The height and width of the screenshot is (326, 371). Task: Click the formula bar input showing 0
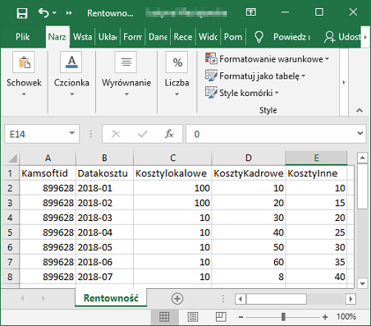point(271,134)
